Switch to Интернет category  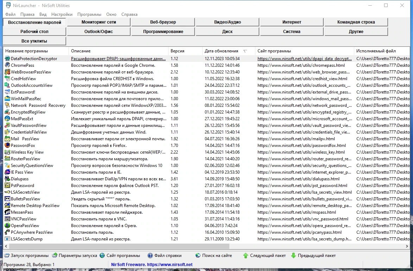click(x=292, y=22)
